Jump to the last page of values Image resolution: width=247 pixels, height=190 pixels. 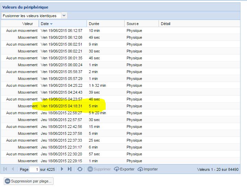click(x=70, y=169)
